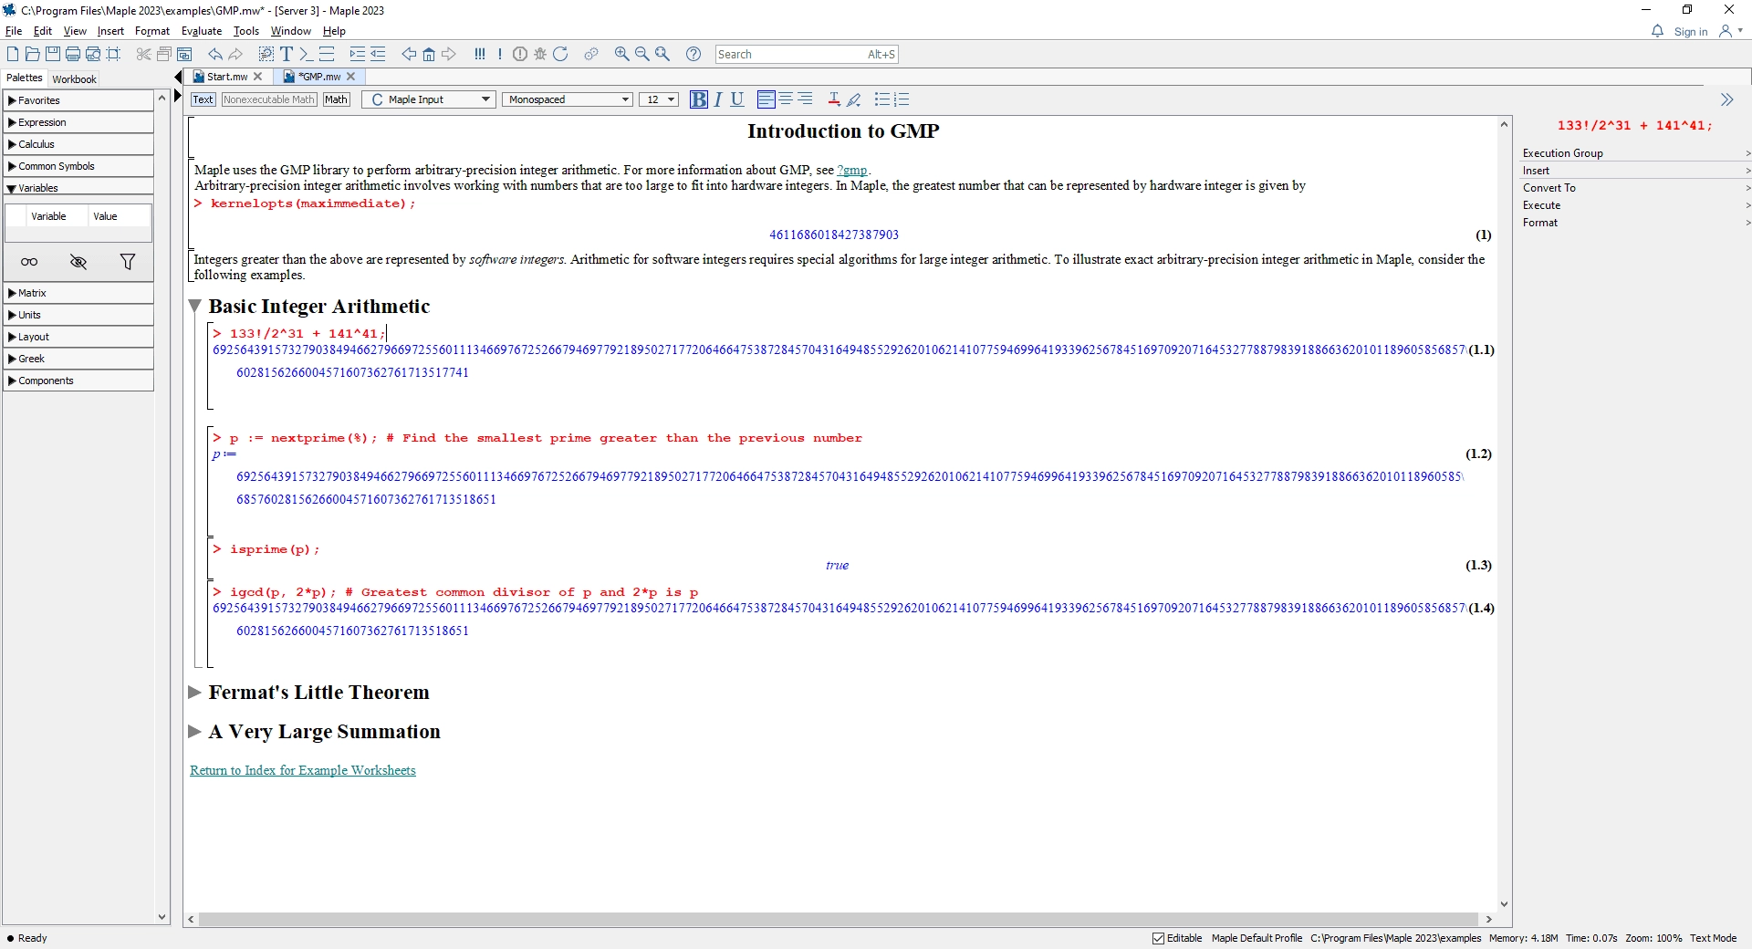This screenshot has width=1752, height=949.
Task: Open the font color dropdown
Action: (x=833, y=99)
